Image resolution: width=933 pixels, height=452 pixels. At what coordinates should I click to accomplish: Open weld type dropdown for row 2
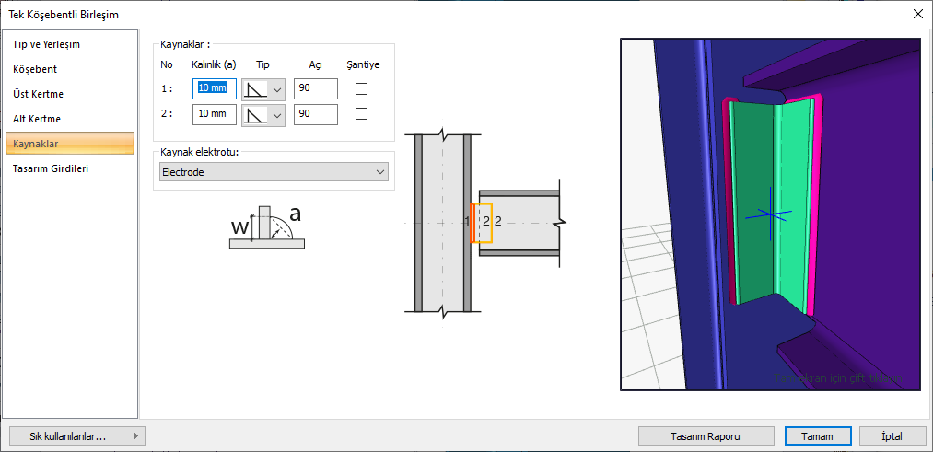pyautogui.click(x=276, y=115)
